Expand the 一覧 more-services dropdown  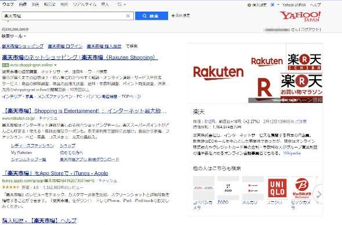122,5
